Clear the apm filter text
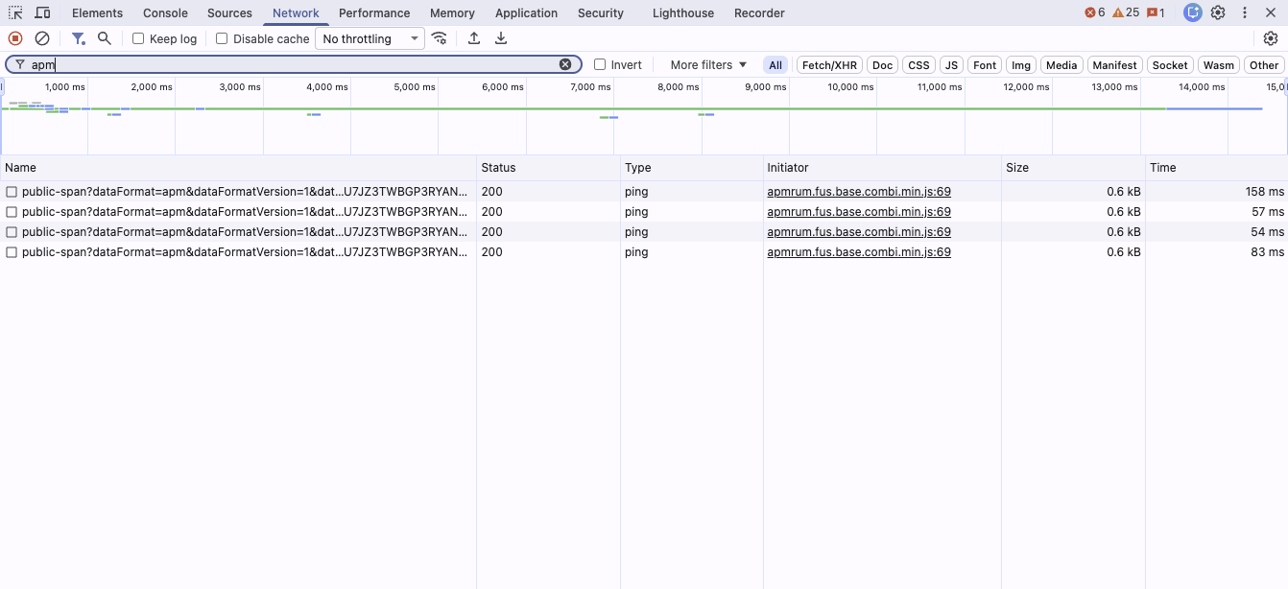Viewport: 1288px width, 589px height. pos(565,64)
